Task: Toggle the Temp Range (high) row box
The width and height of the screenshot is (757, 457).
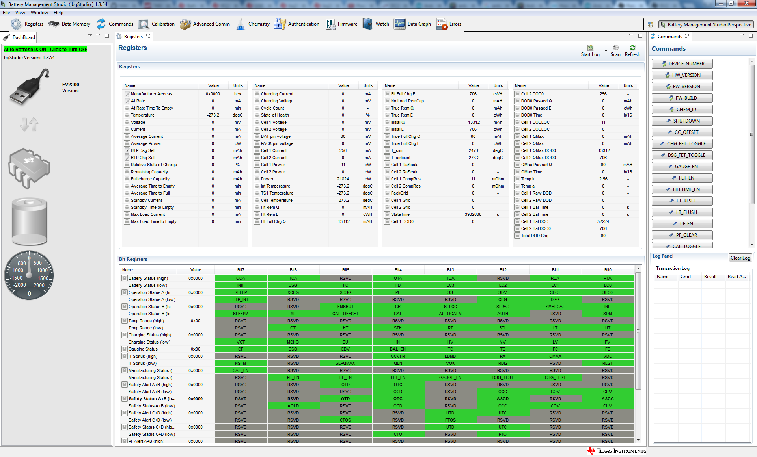Action: 124,321
